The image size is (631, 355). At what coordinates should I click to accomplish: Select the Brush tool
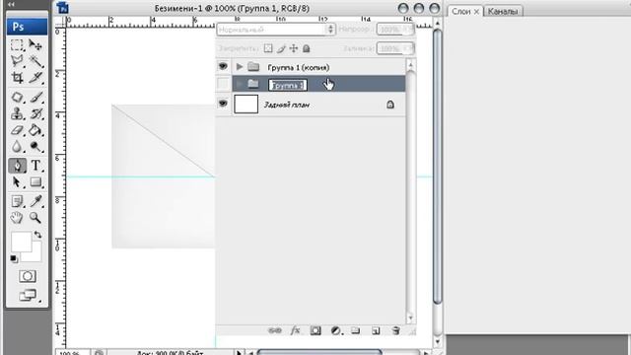click(x=35, y=97)
